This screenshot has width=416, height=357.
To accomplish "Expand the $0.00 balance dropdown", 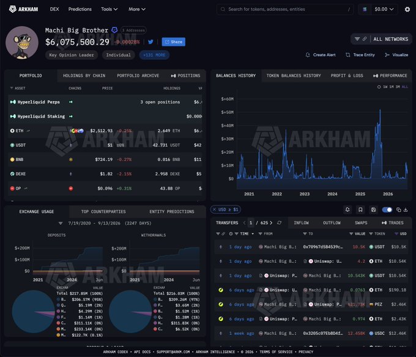I will [384, 9].
